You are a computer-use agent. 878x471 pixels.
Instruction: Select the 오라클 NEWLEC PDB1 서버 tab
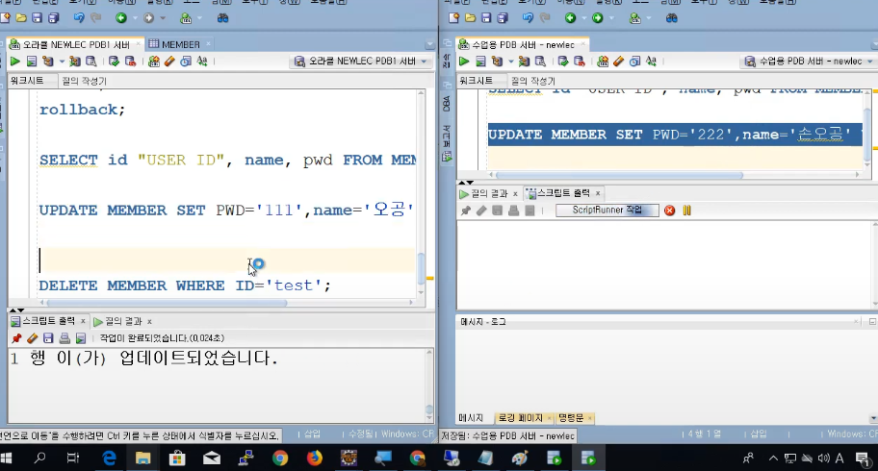[76, 44]
